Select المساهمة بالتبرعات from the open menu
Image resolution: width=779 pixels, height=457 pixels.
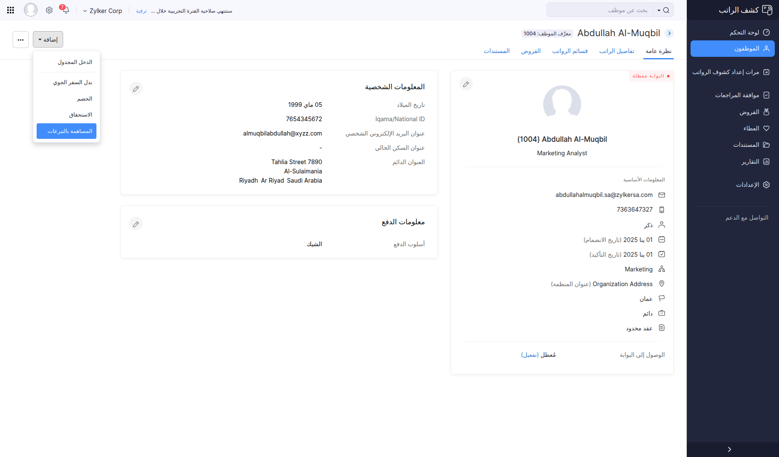click(66, 131)
